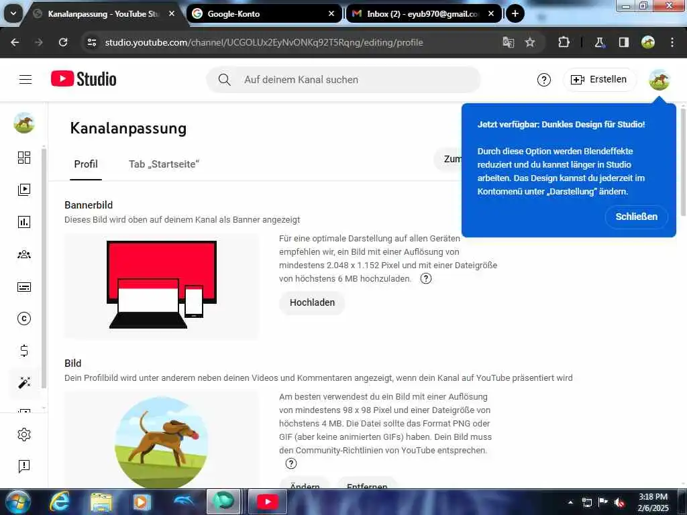Open the Content sidebar icon
Screen dimensions: 687x515
point(24,190)
